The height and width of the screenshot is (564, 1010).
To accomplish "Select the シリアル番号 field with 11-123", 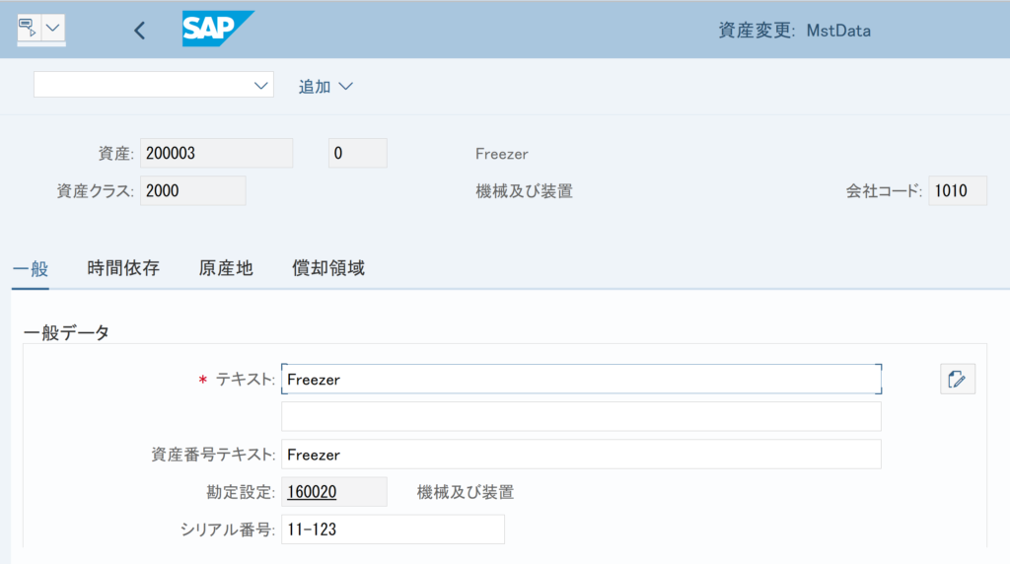I will tap(392, 529).
